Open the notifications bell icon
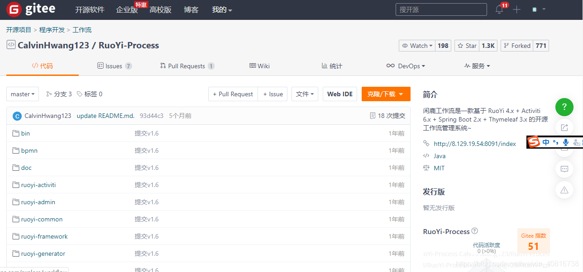Screen dimensions: 583x272 coord(499,9)
